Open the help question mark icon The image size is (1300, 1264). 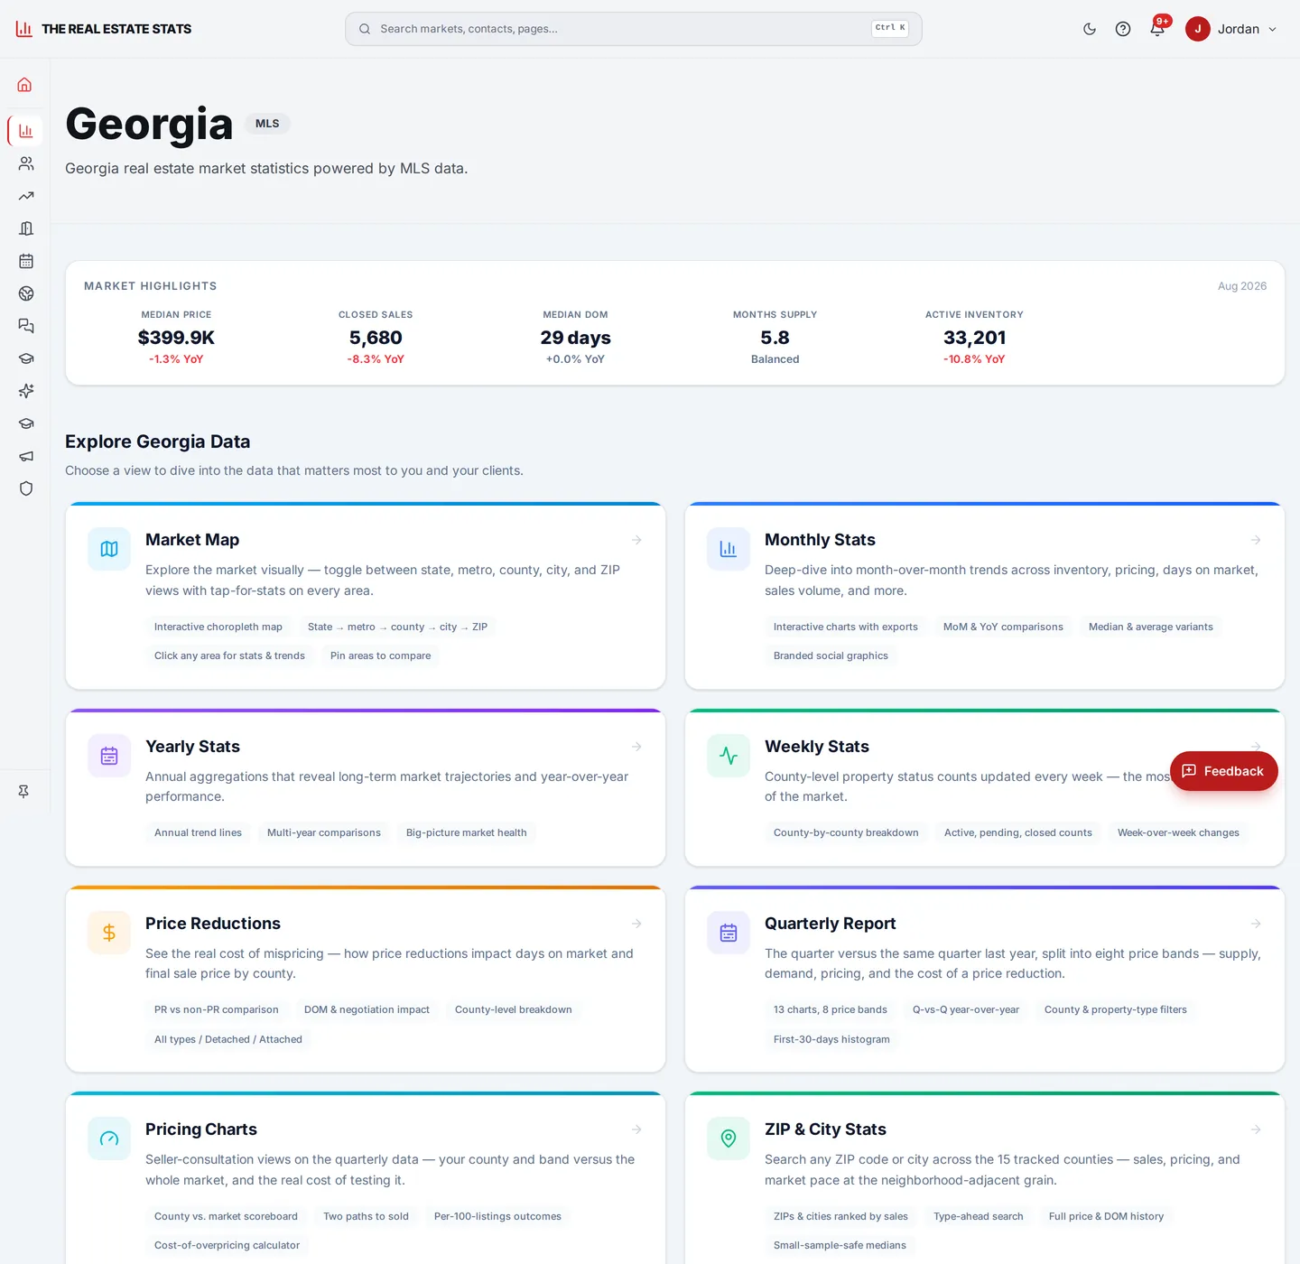click(x=1123, y=29)
